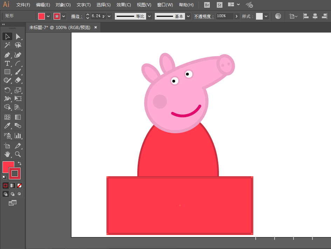Close the 未标题-7 document tab
The width and height of the screenshot is (331, 249).
96,27
